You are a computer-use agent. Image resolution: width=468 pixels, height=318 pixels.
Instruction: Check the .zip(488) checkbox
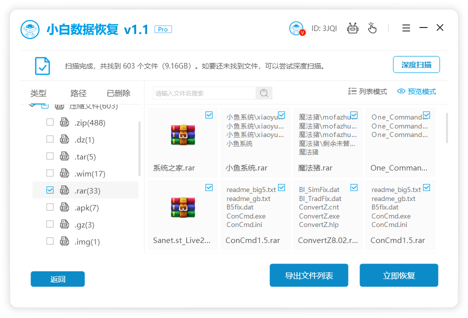pyautogui.click(x=50, y=122)
